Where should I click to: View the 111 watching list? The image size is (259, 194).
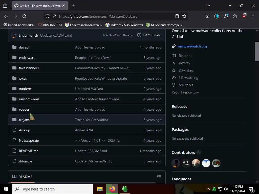click(x=188, y=78)
